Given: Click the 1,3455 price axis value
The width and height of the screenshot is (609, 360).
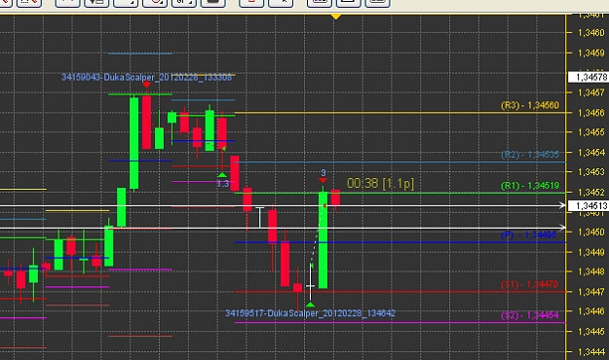Looking at the screenshot, I should (x=591, y=132).
